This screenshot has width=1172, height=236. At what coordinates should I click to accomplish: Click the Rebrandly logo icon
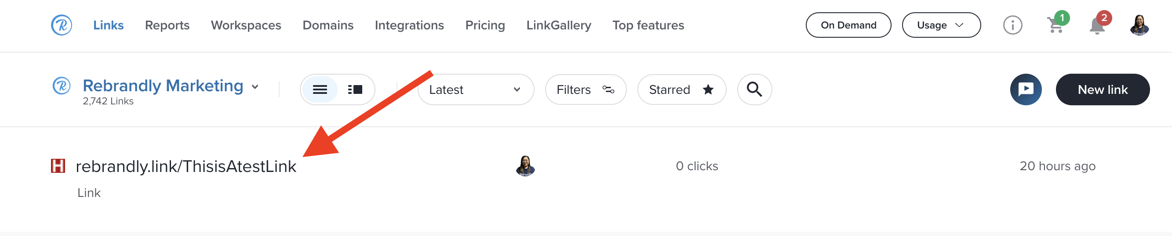pyautogui.click(x=62, y=25)
